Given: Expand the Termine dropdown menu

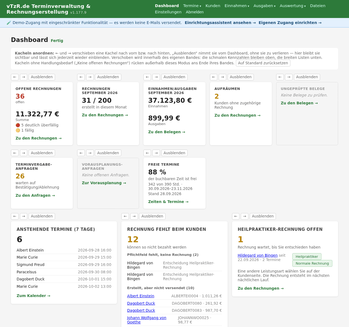Looking at the screenshot, I should (192, 6).
